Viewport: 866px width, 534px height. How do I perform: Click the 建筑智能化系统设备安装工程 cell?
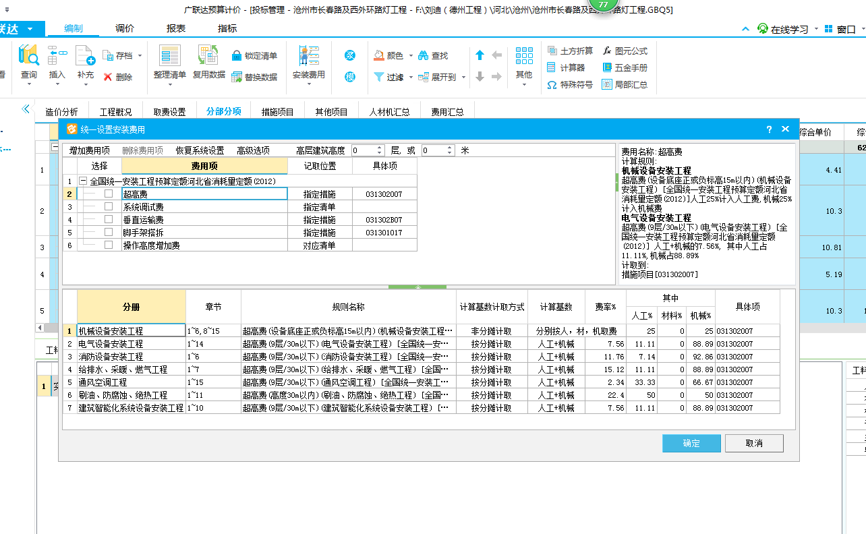coord(131,408)
